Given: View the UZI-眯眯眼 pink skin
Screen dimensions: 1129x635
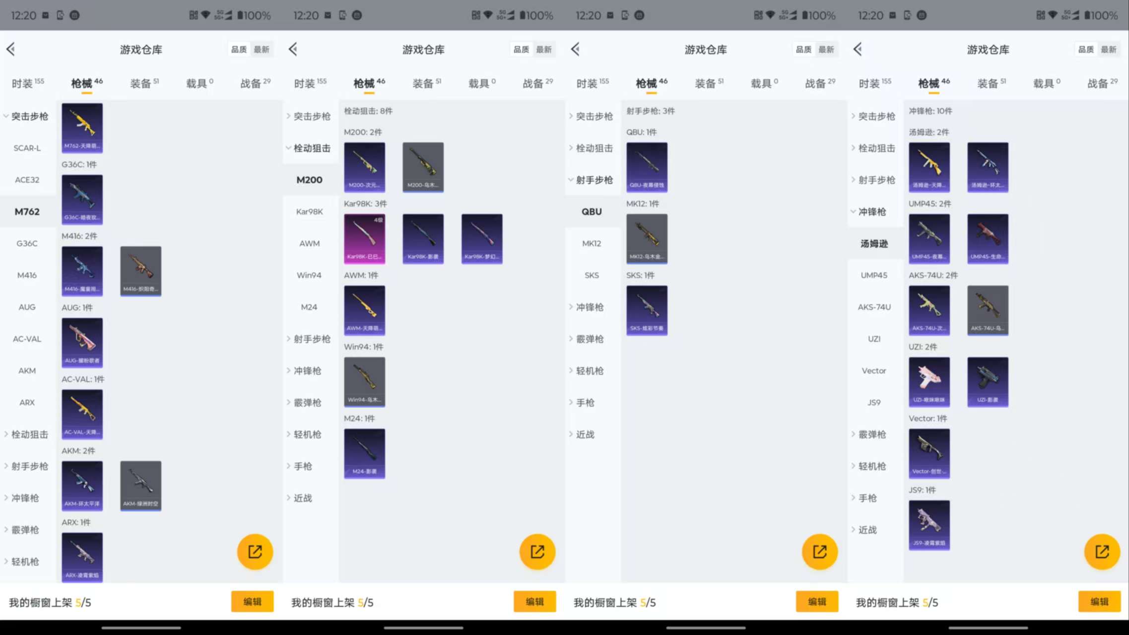Looking at the screenshot, I should point(929,381).
